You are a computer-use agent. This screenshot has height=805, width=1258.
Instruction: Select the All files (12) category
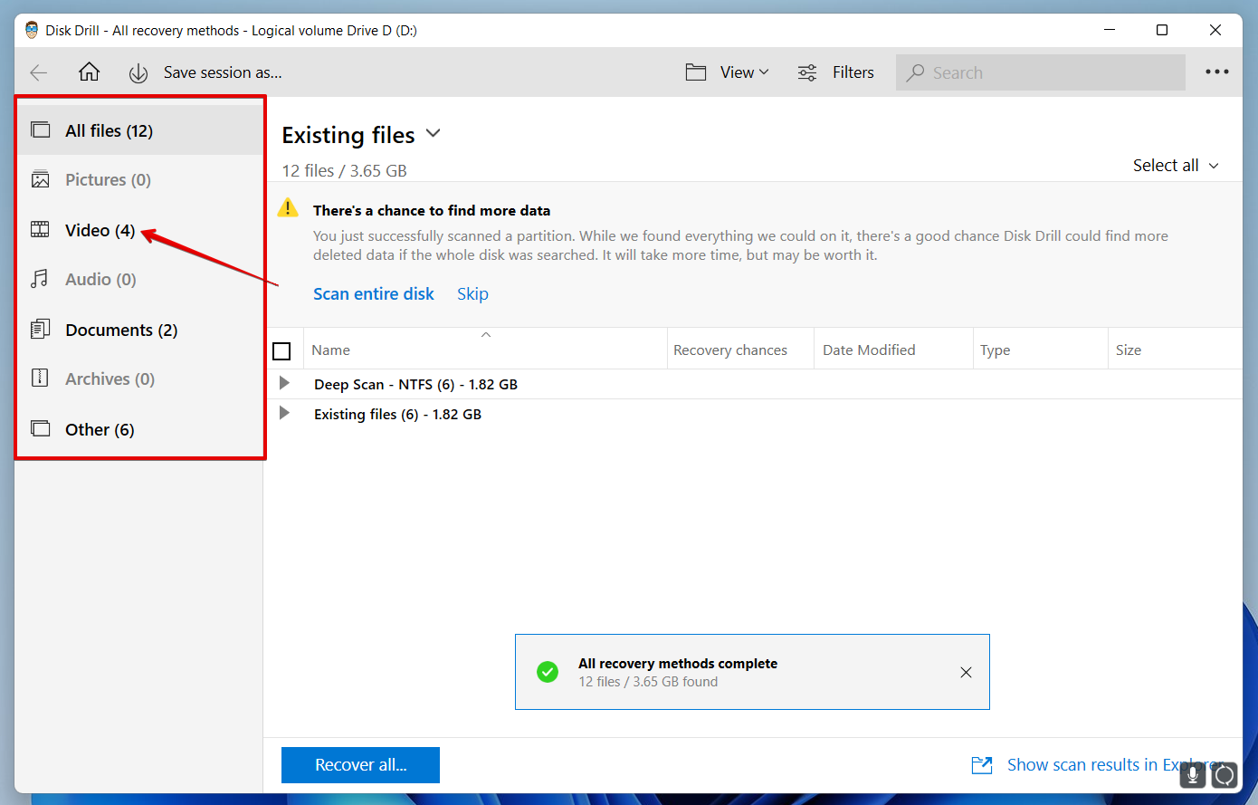pyautogui.click(x=140, y=130)
